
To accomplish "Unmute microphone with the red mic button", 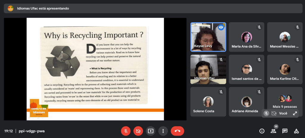I will pos(125,131).
